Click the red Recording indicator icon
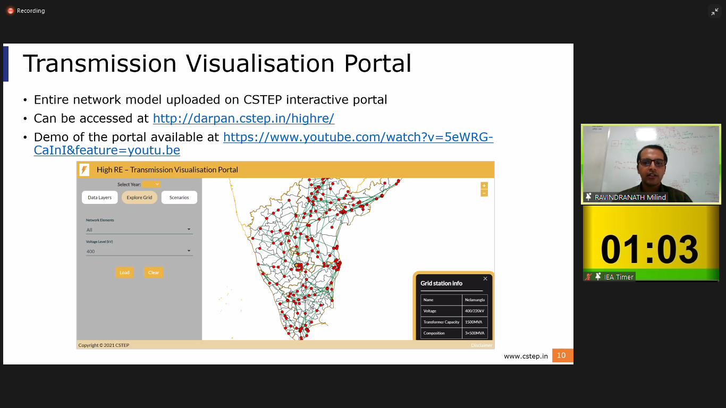The width and height of the screenshot is (726, 408). point(10,11)
